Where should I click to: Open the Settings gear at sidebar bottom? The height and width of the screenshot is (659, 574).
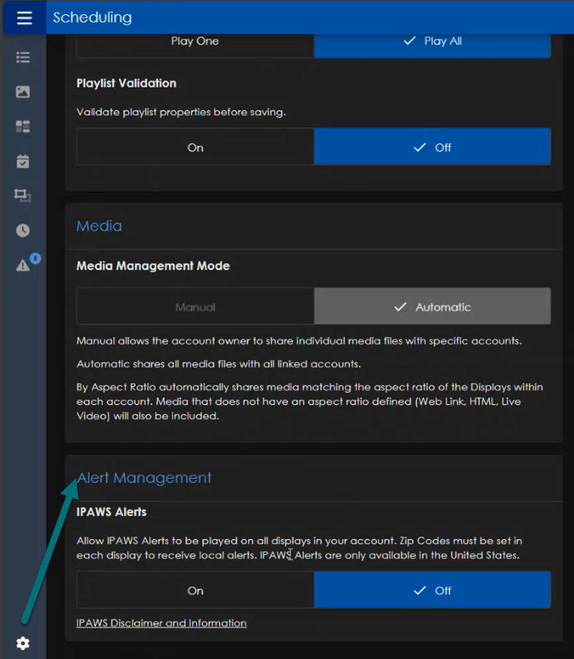[23, 642]
